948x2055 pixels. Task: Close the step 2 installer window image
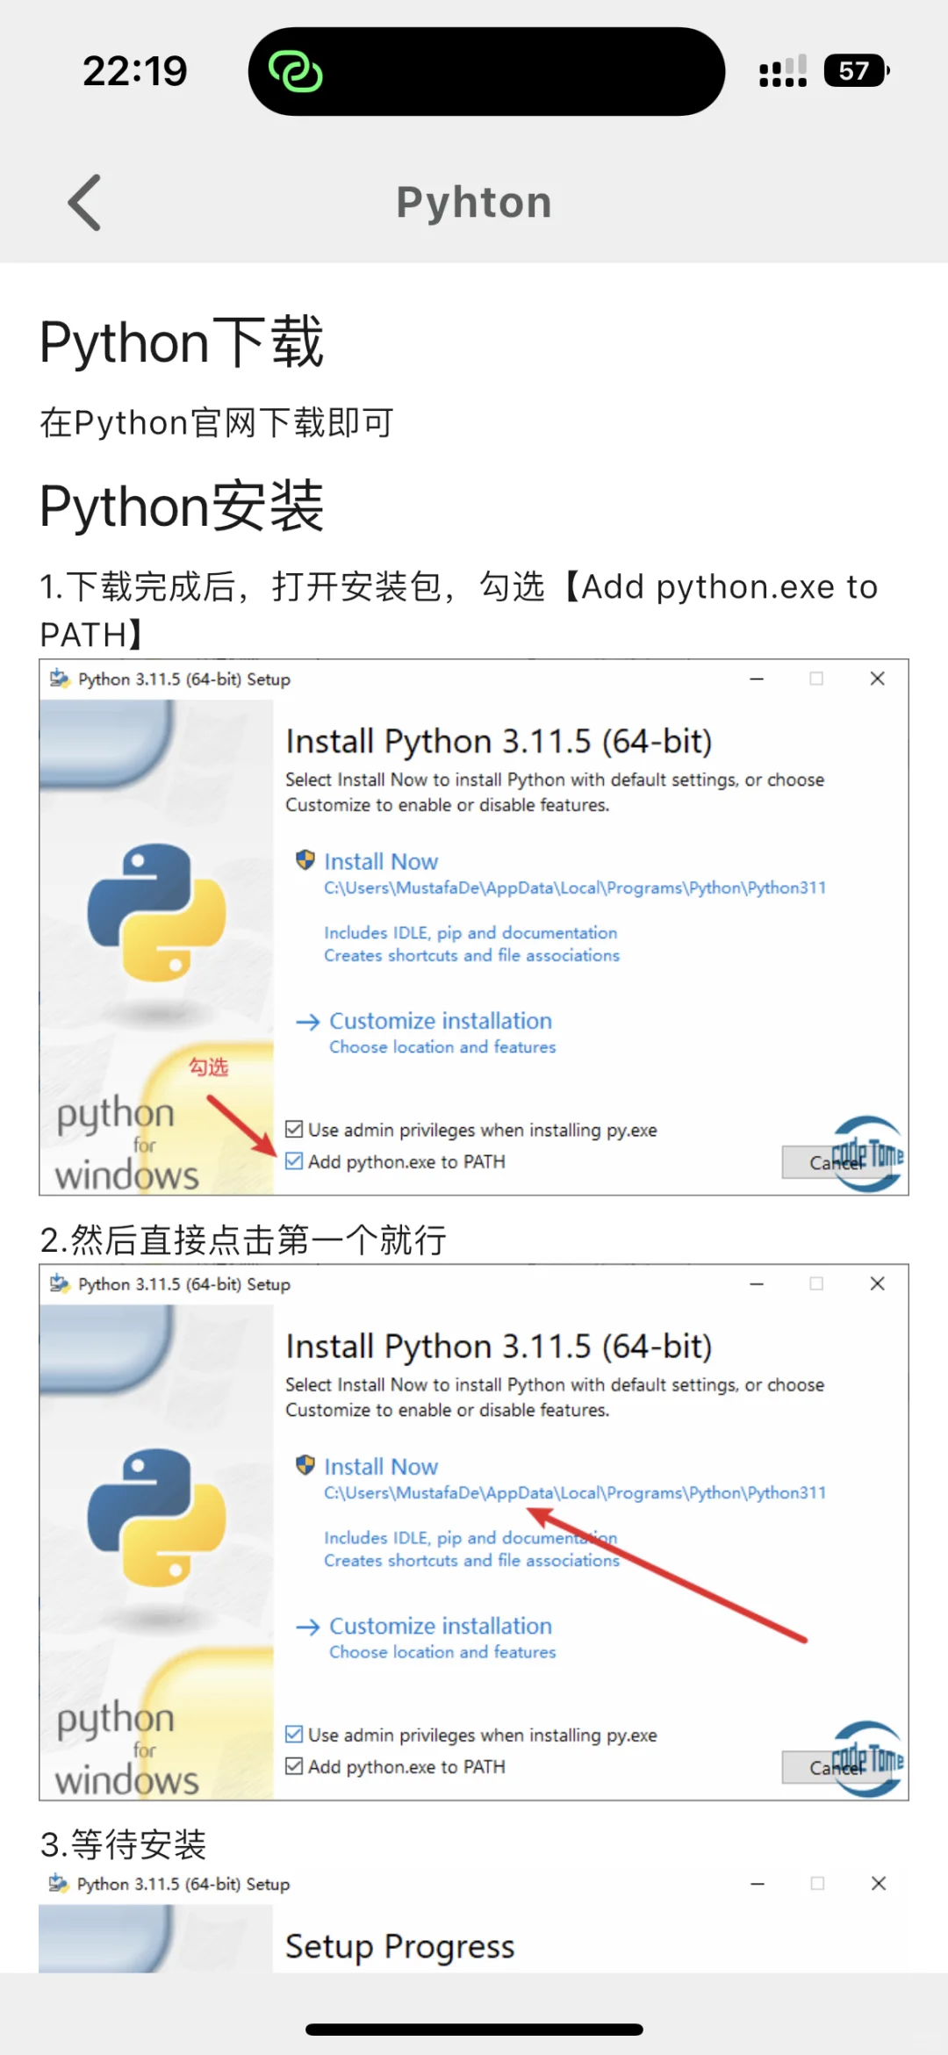pos(877,1283)
